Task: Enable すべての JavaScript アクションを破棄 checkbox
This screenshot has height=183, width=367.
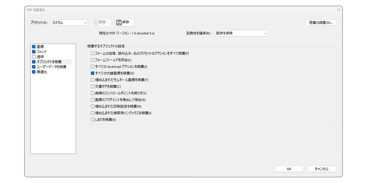Action: click(92, 66)
